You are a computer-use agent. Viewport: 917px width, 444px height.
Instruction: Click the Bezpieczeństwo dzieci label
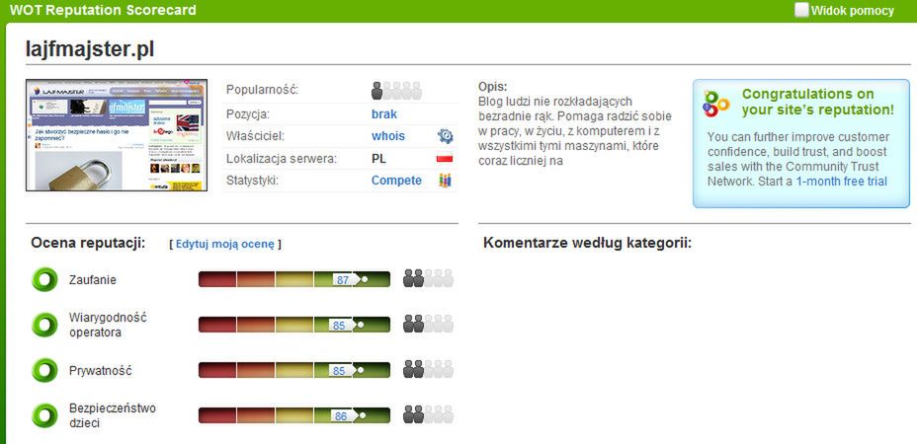point(113,415)
